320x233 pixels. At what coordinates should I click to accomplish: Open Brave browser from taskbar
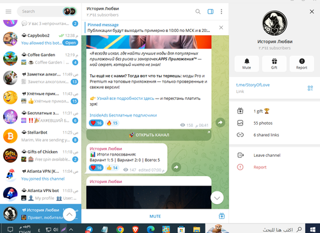click(x=136, y=229)
